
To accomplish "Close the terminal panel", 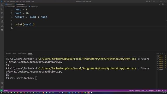I will tap(165, 53).
